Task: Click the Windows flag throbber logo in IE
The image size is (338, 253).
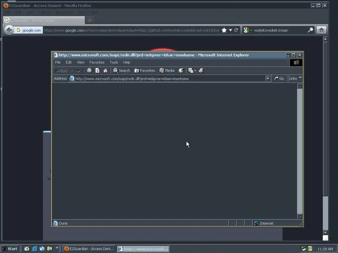Action: [296, 62]
